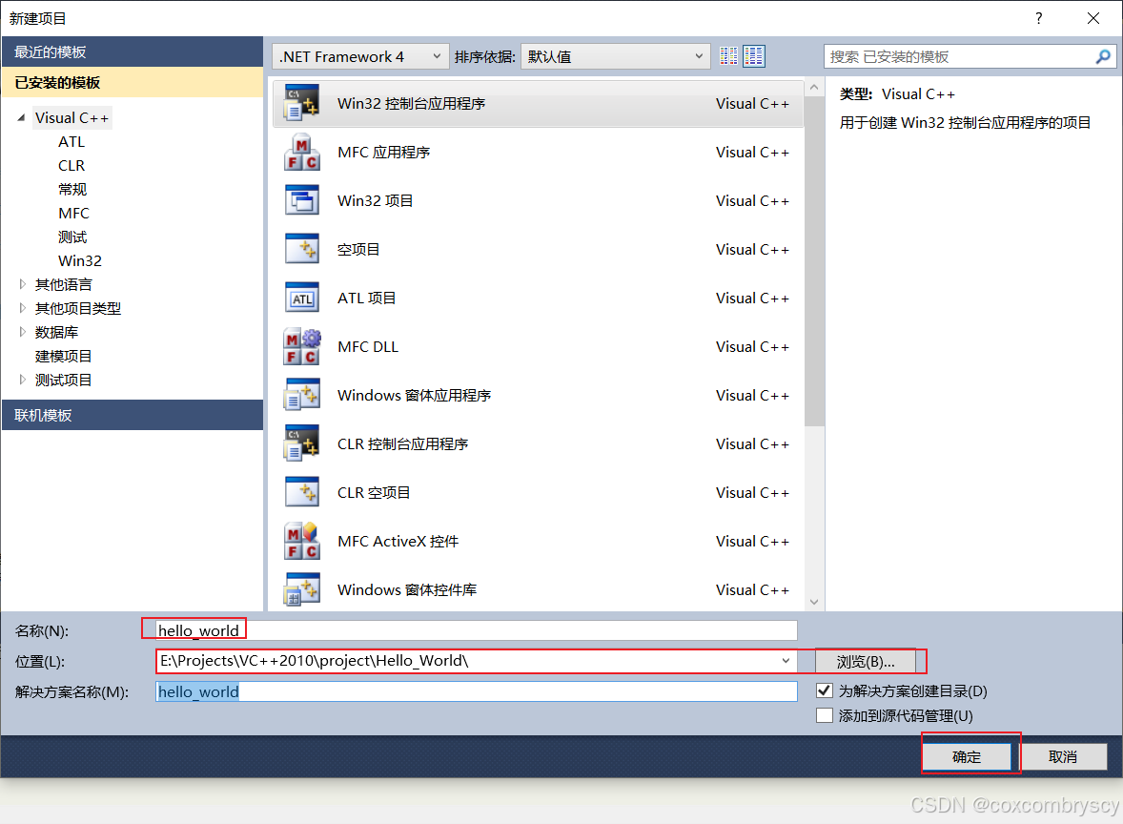Toggle 为解决方案创建目录 checkbox
Image resolution: width=1123 pixels, height=824 pixels.
(825, 690)
